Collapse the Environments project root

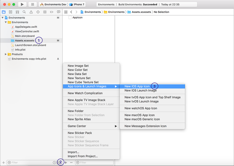point(3,18)
